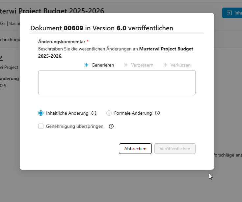Click the Generieren sparkle icon
The height and width of the screenshot is (202, 242).
(86, 65)
